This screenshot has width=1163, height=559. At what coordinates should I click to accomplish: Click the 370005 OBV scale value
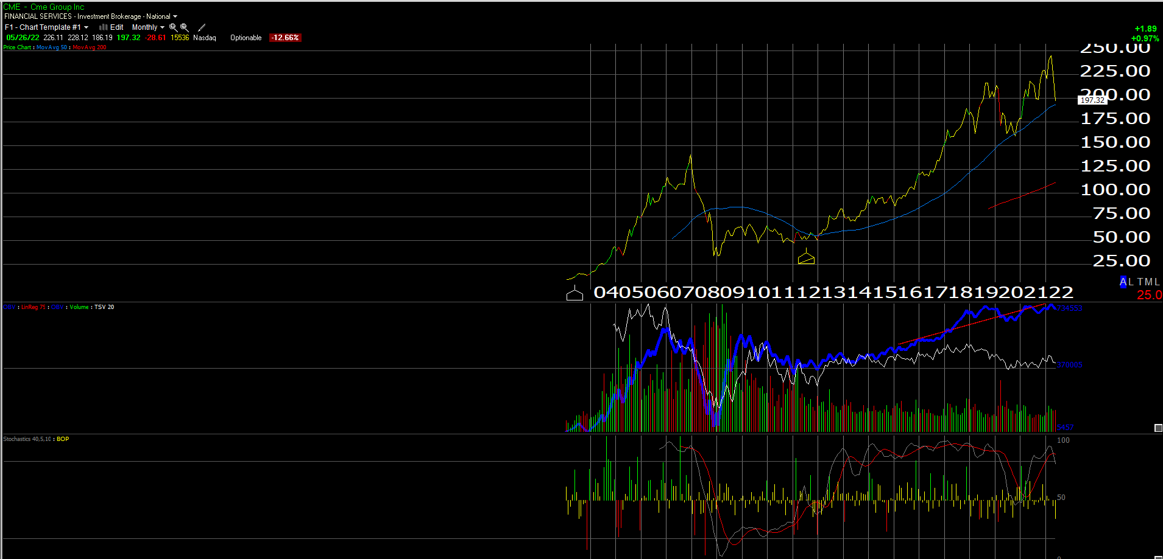1069,365
